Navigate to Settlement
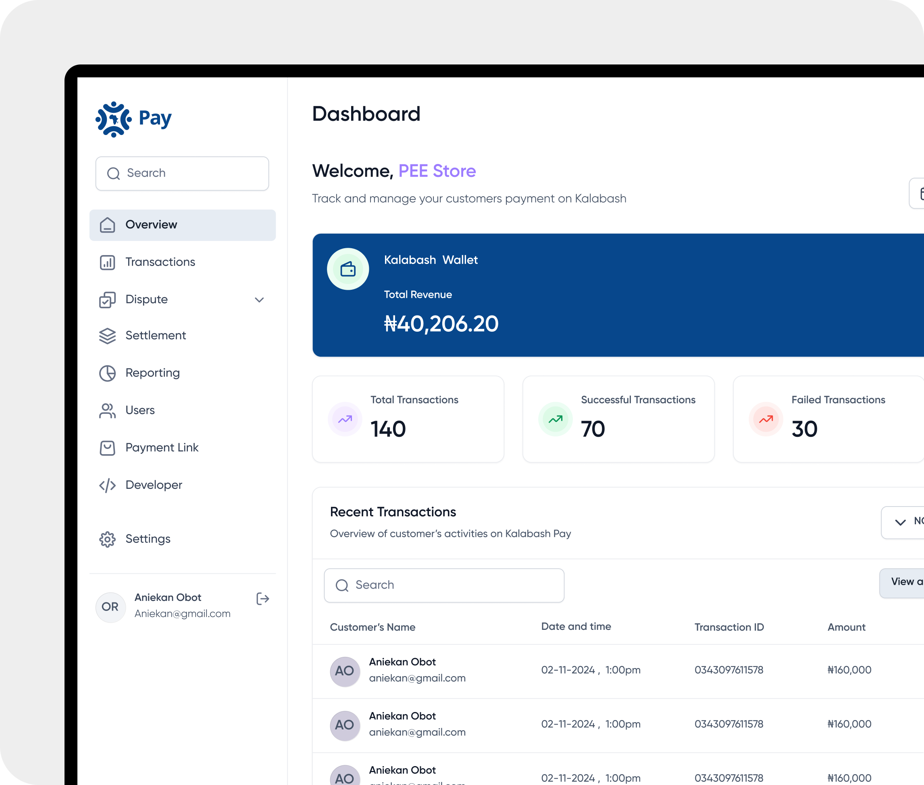Screen dimensions: 924x785 coord(183,336)
